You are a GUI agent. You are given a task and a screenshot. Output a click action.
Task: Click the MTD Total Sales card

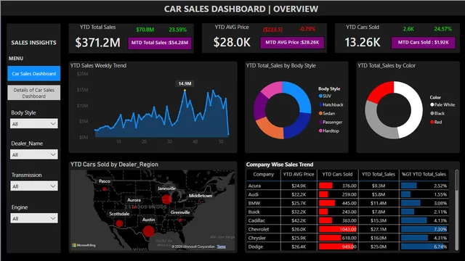tap(160, 43)
